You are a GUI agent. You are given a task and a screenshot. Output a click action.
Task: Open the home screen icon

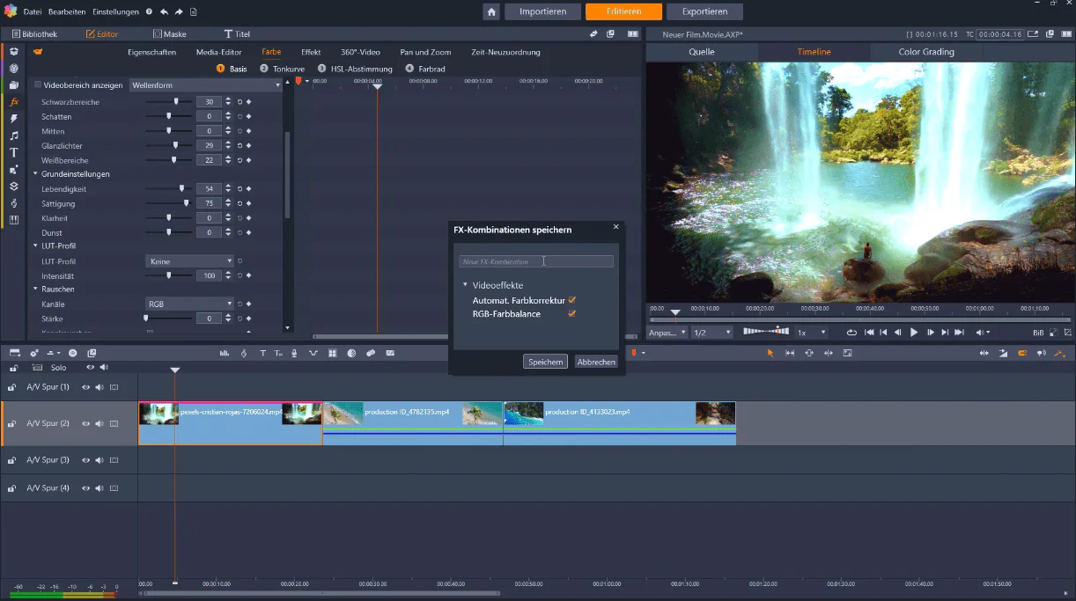[x=492, y=12]
